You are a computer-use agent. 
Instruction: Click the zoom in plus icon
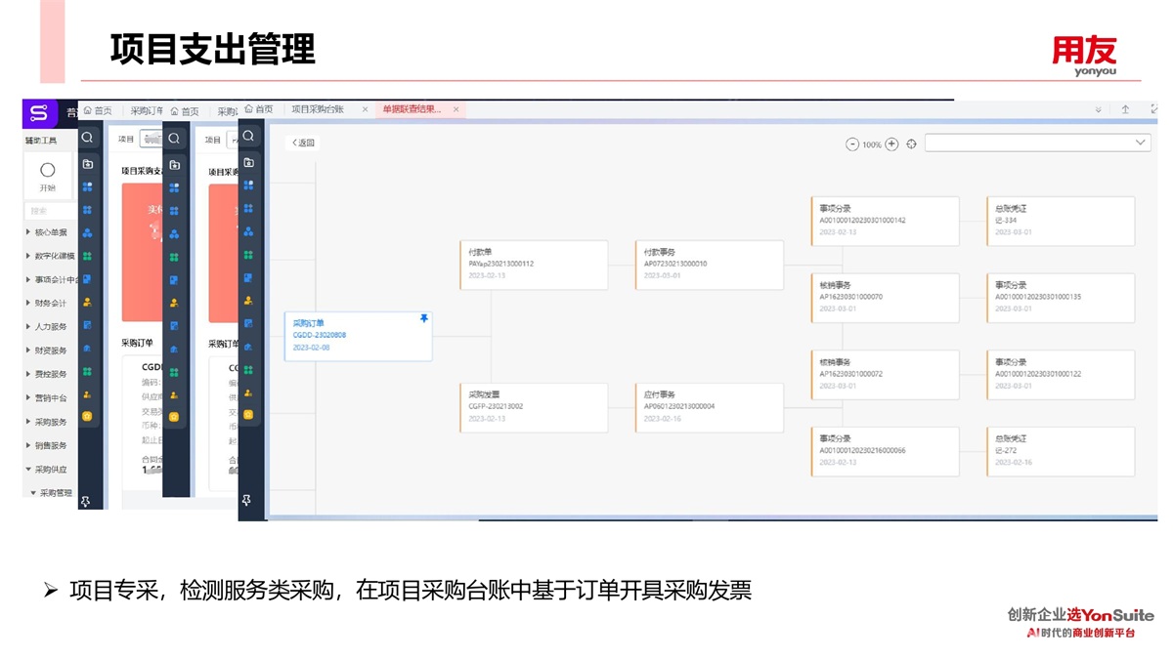pos(891,144)
